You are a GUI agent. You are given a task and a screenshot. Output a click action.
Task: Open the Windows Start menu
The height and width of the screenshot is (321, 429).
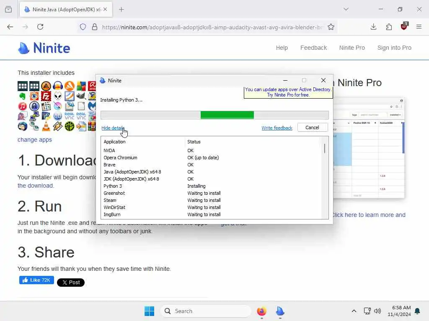(x=150, y=311)
